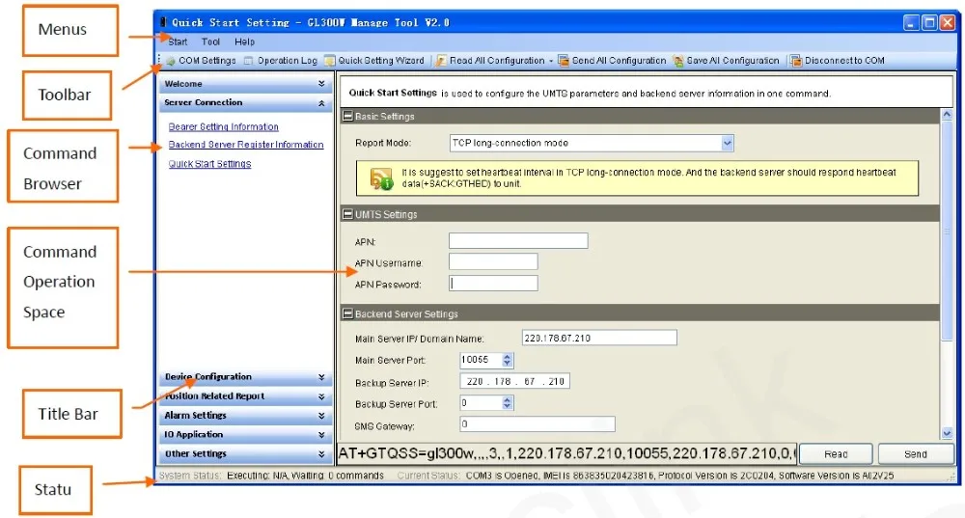Launch the Quick Setting Wizard

pyautogui.click(x=374, y=61)
